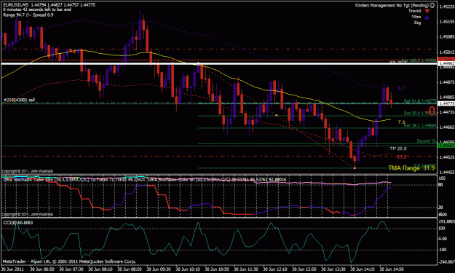Viewport: 455px width, 273px height.
Task: Click the white current price tag 1.44775
Action: point(446,103)
